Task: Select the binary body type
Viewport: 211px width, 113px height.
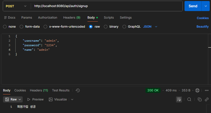Action: coord(111,27)
